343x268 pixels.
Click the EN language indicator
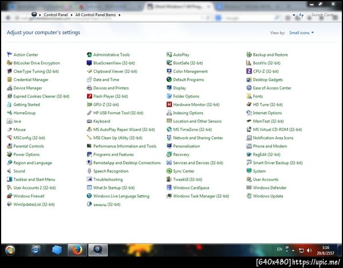tap(280, 249)
